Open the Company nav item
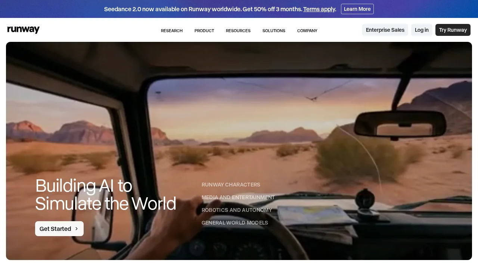Viewport: 478px width, 269px height. coord(307,31)
